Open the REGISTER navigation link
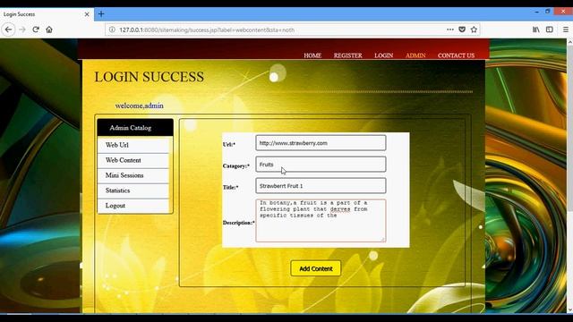 (348, 55)
